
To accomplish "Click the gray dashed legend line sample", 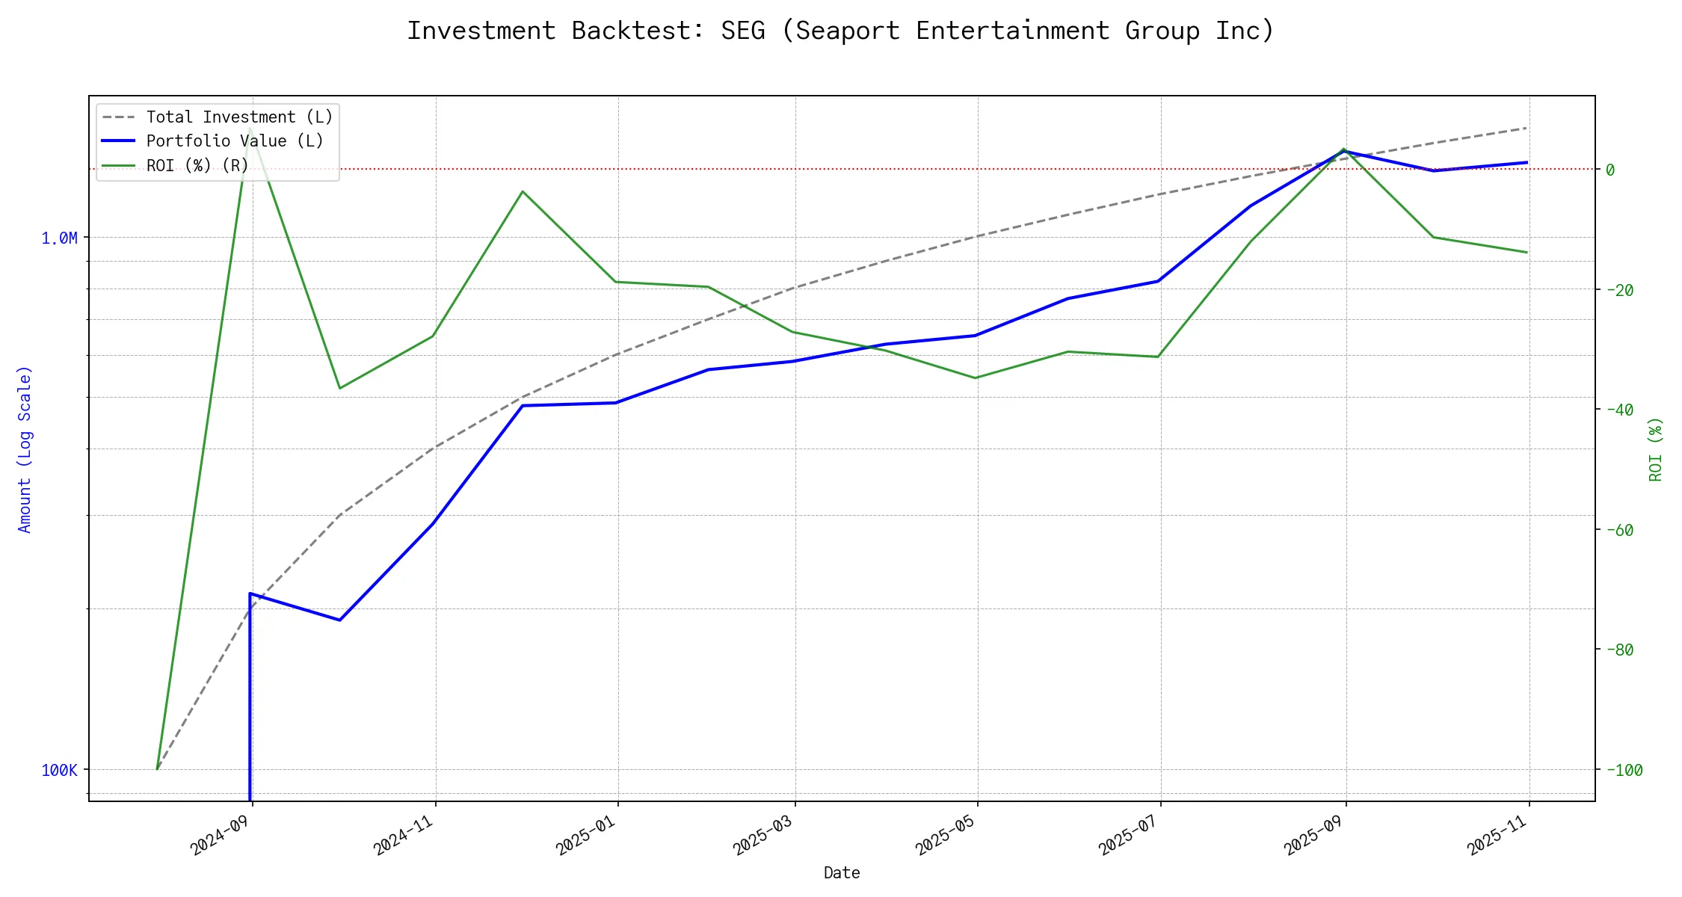I will [x=119, y=117].
